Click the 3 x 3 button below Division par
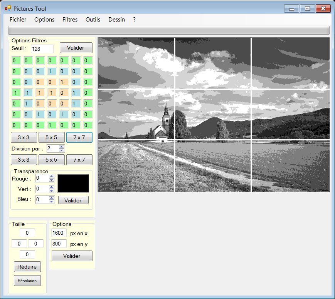This screenshot has height=299, width=335. click(24, 160)
